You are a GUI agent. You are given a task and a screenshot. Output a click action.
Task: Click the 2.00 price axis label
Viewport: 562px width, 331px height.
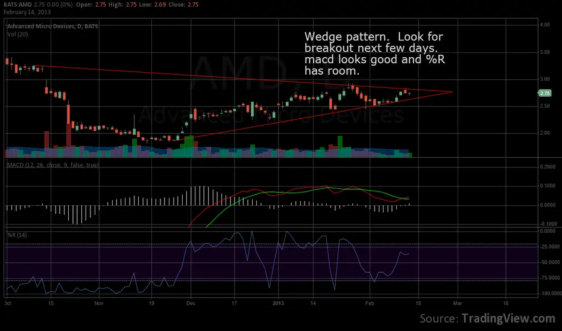click(545, 133)
